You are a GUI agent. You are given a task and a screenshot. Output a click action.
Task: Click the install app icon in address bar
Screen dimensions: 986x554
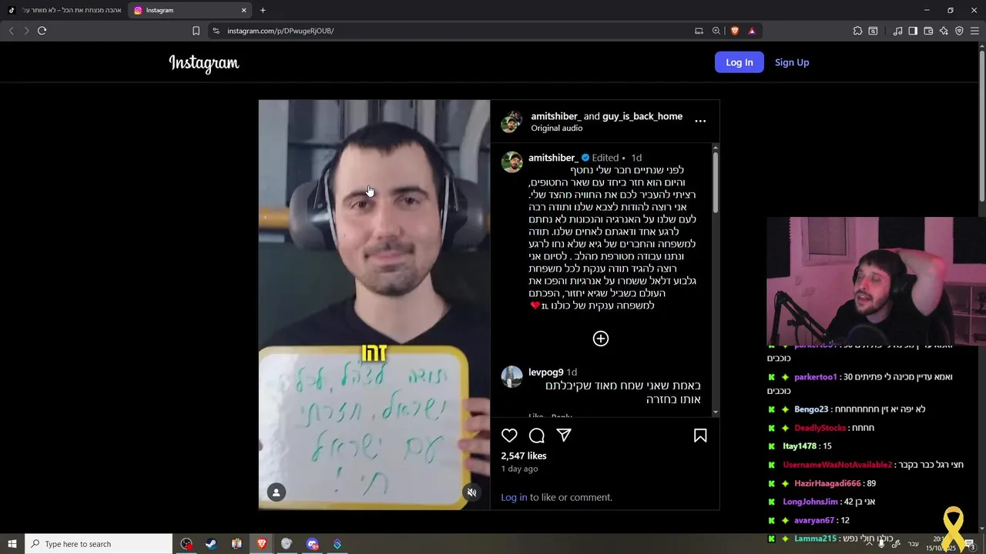pyautogui.click(x=699, y=31)
